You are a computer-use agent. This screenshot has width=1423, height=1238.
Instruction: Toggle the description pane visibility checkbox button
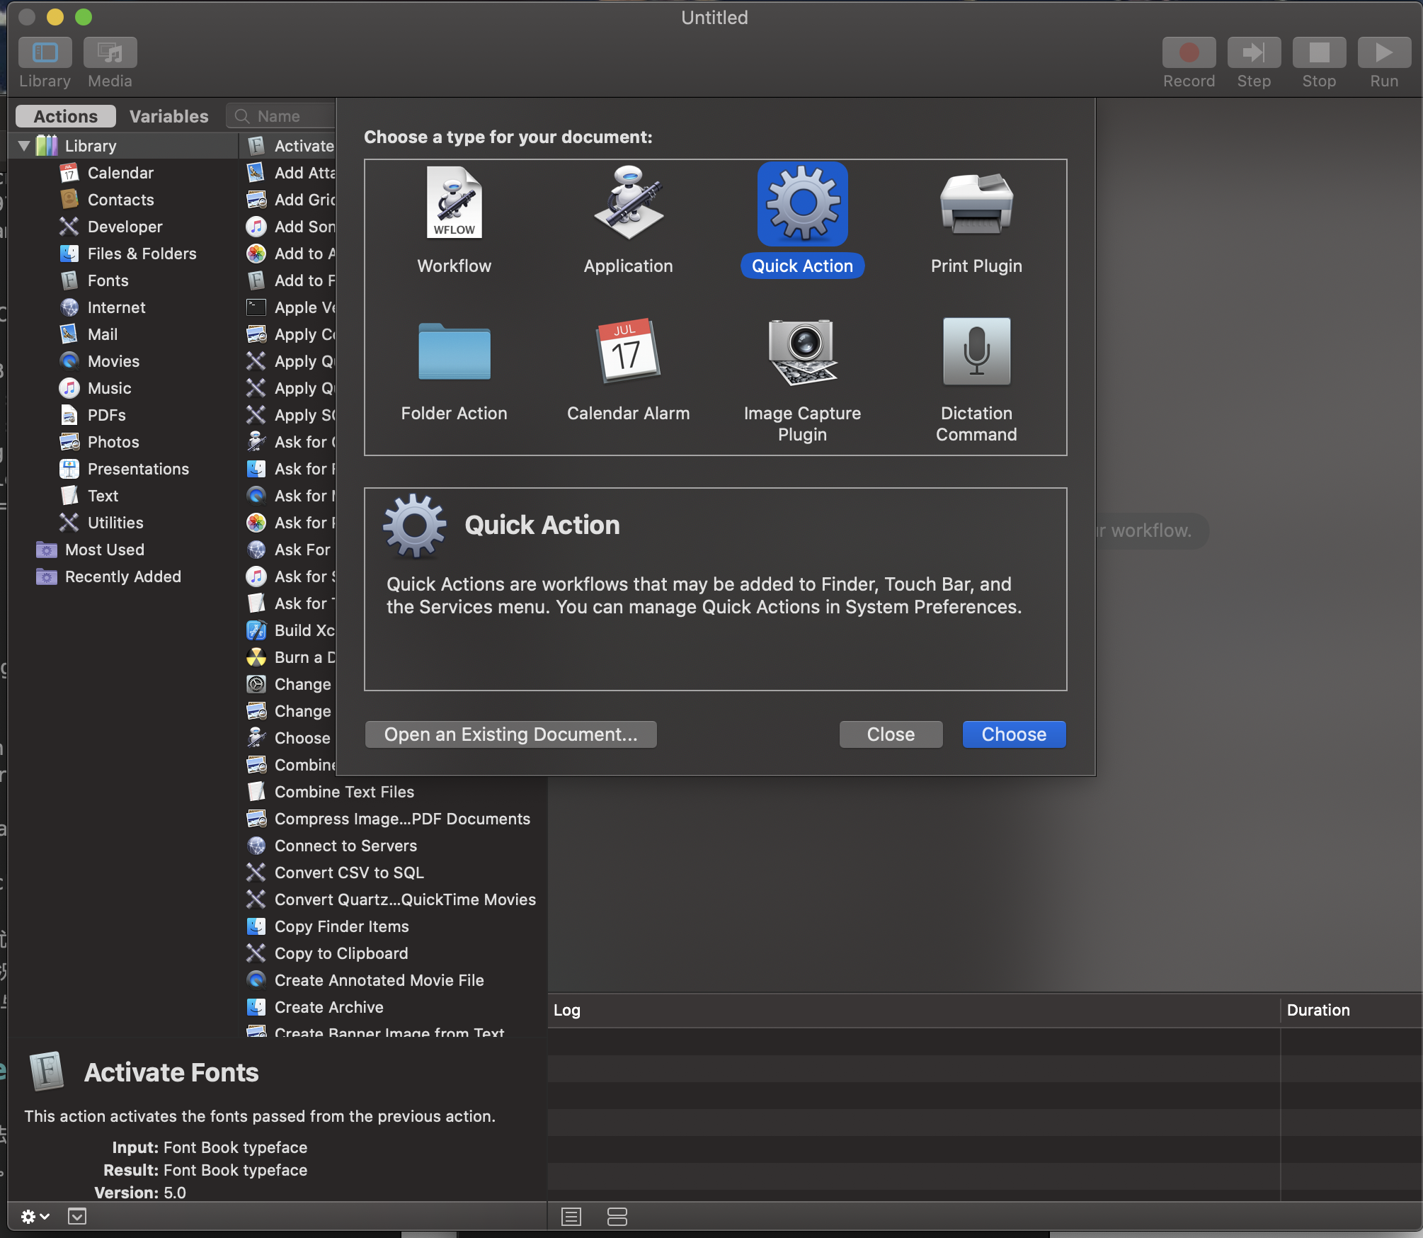pyautogui.click(x=77, y=1217)
